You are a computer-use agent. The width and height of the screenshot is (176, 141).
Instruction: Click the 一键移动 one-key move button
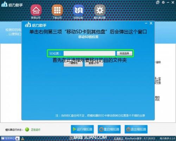(73, 64)
